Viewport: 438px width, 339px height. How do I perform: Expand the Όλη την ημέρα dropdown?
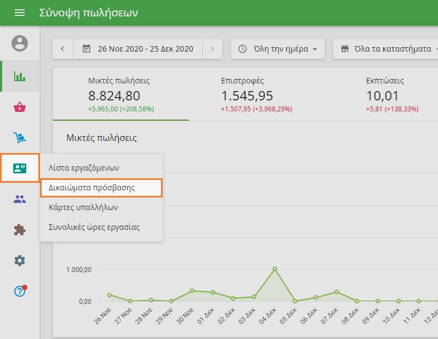[x=278, y=49]
